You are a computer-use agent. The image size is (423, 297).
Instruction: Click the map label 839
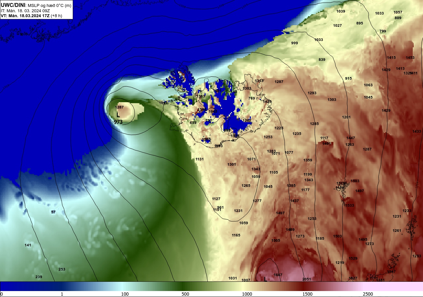pos(322,60)
